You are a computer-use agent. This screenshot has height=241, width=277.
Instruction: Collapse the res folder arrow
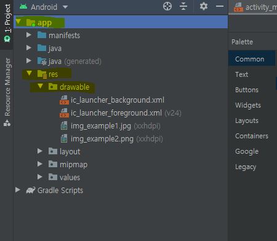[x=29, y=73]
